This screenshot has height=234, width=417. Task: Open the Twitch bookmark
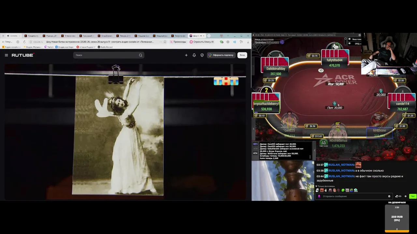tap(49, 47)
